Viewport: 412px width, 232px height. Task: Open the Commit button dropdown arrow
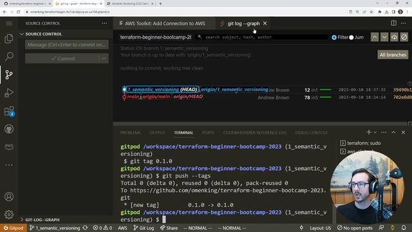tap(104, 59)
